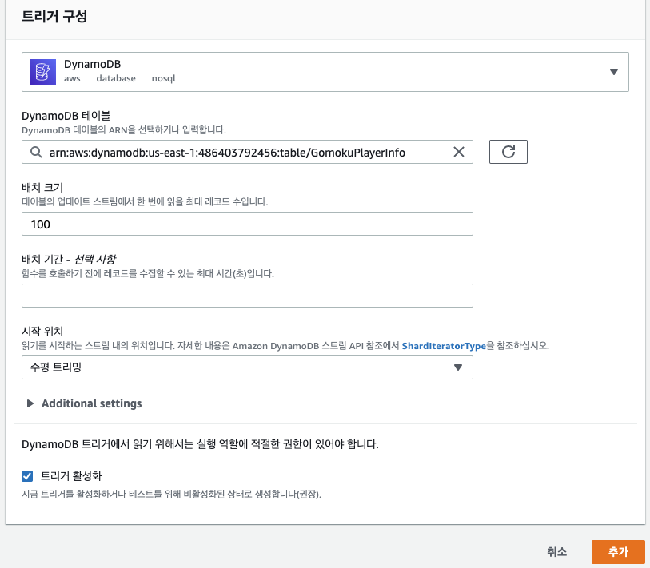The width and height of the screenshot is (650, 568).
Task: Click the 'nosql' tag under DynamoDB
Action: [164, 78]
